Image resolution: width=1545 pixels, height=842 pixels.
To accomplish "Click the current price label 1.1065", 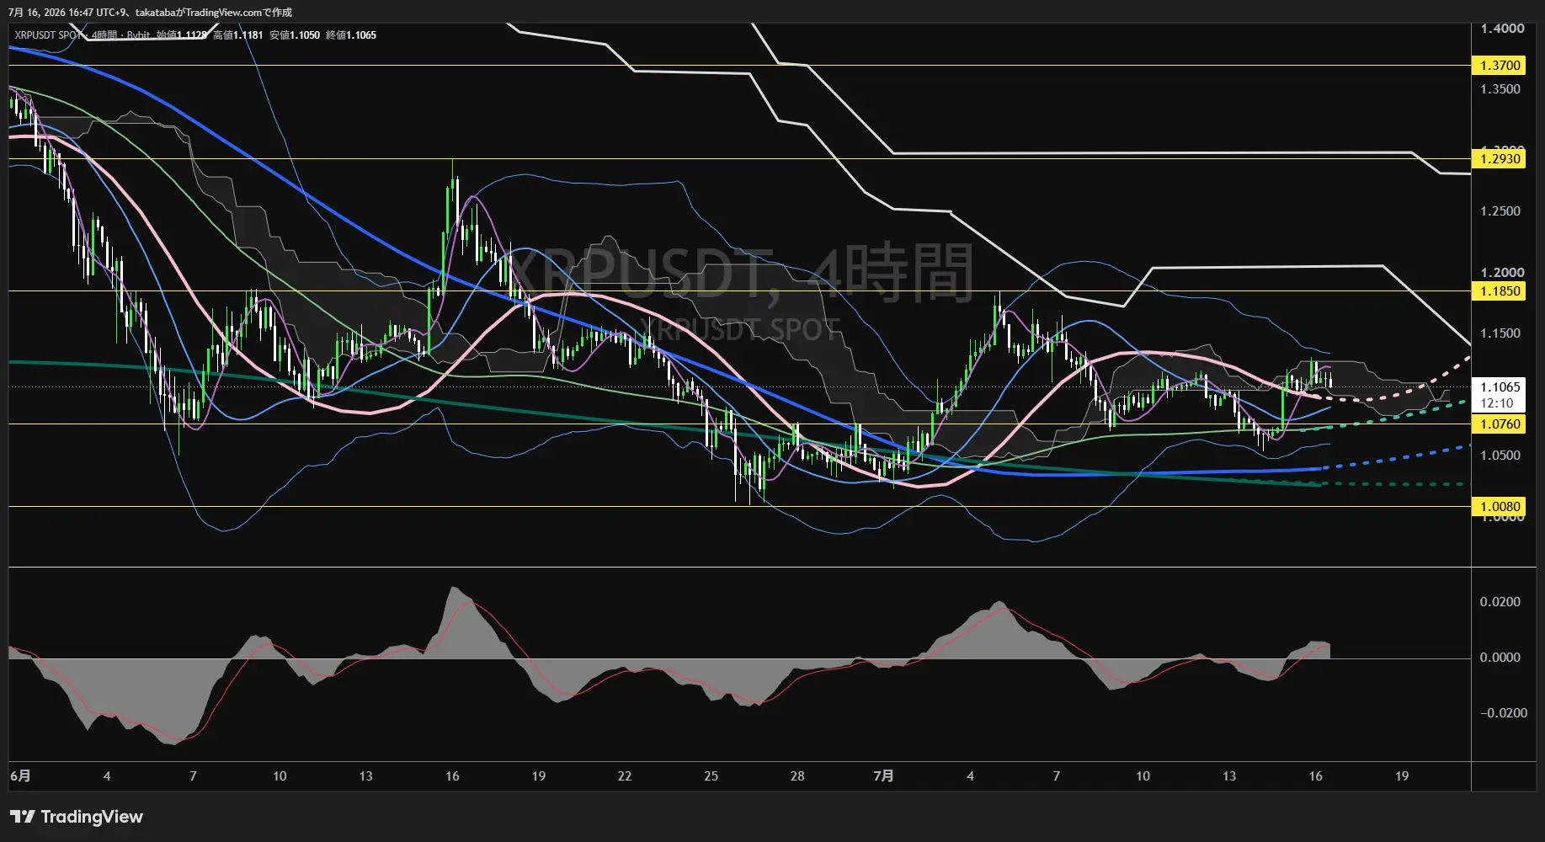I will click(1500, 387).
